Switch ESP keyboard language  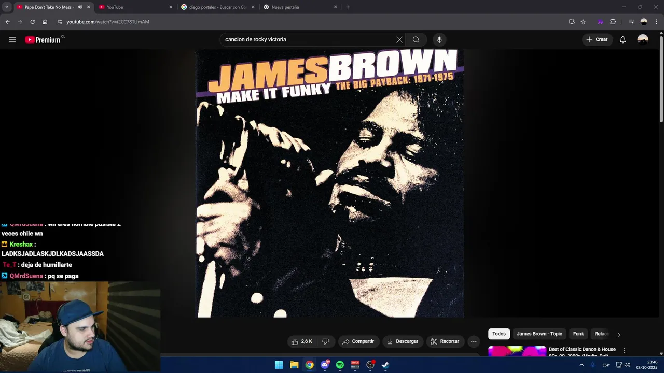pyautogui.click(x=606, y=365)
